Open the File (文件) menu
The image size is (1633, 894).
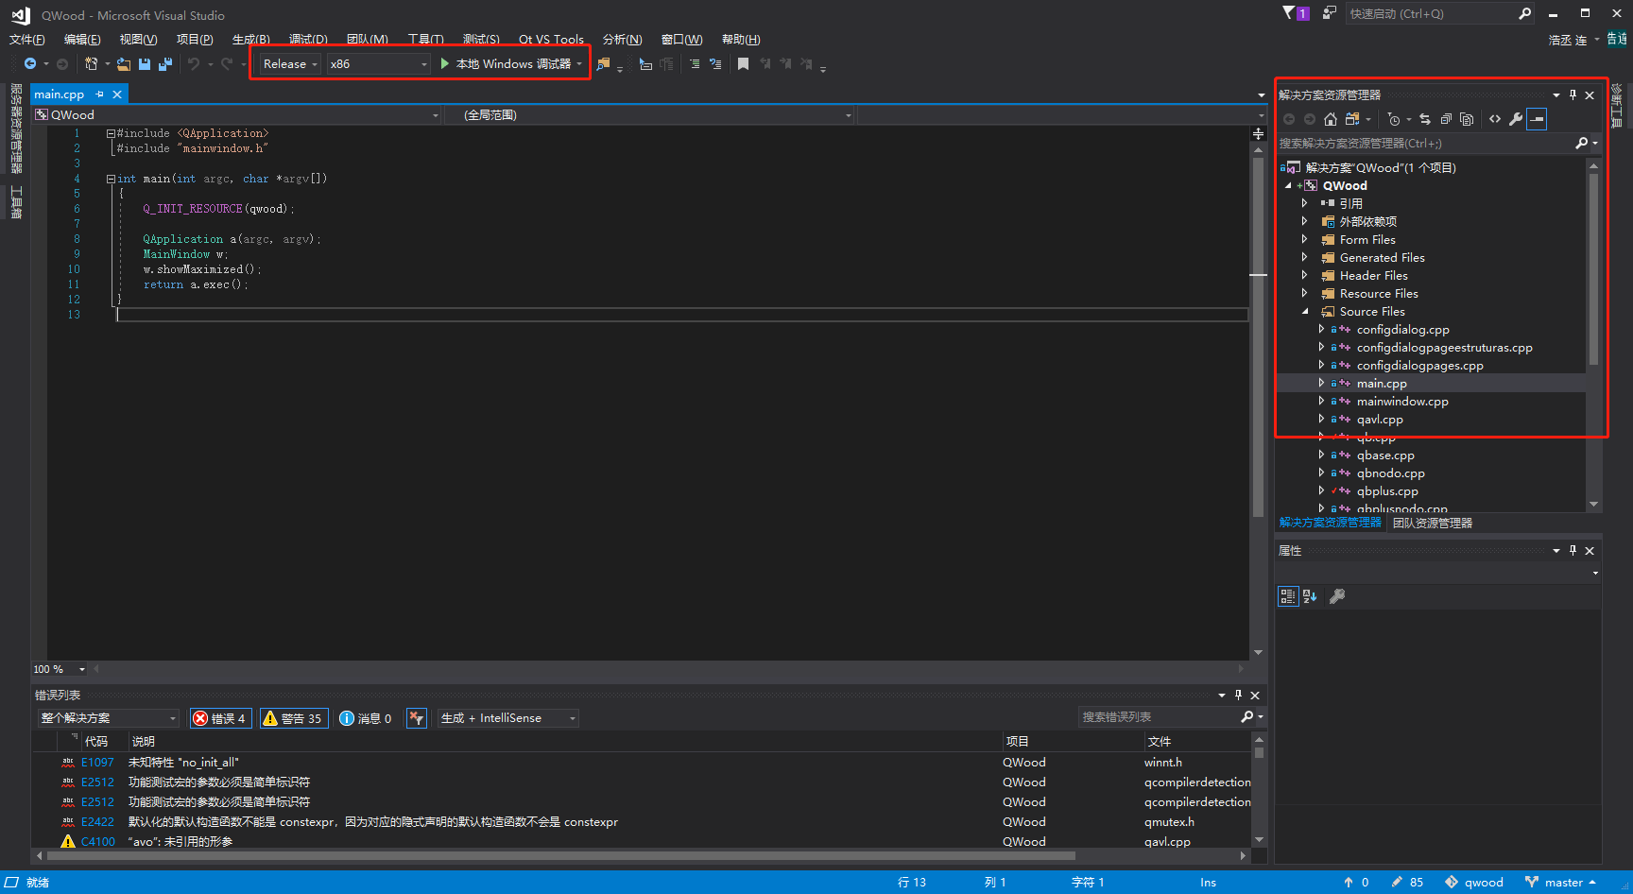pos(27,40)
